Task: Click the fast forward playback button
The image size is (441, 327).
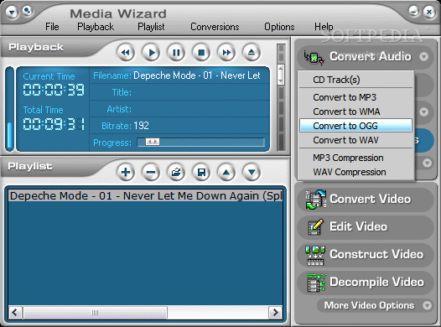Action: [226, 53]
